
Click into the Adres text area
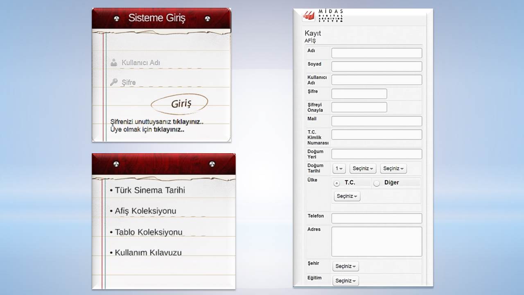click(x=376, y=241)
